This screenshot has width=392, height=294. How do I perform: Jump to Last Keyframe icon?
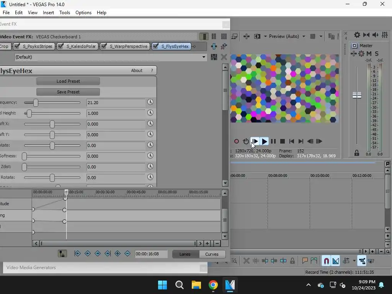[108, 253]
